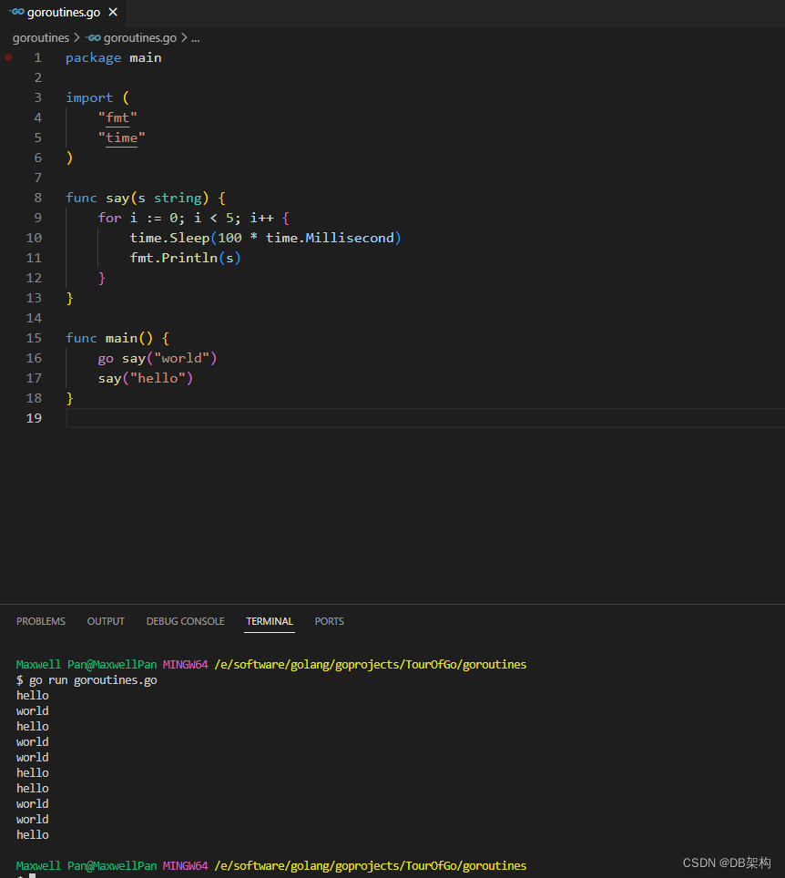Click the underlined time import on line 5
The height and width of the screenshot is (878, 785).
(x=121, y=137)
